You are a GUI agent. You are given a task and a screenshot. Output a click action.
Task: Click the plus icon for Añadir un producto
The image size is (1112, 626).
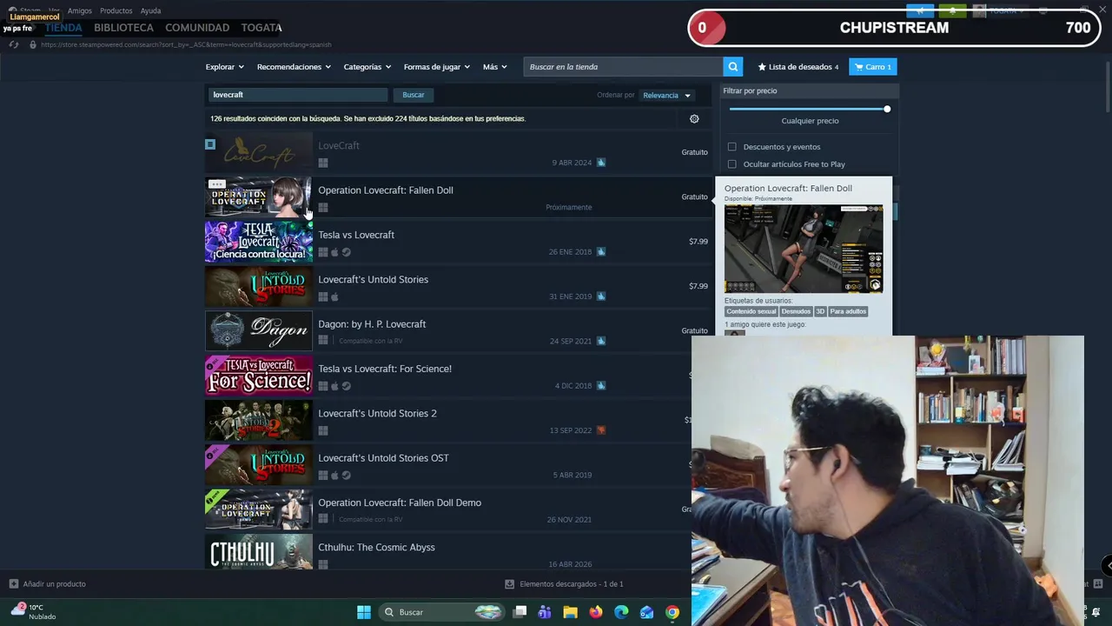pos(13,584)
